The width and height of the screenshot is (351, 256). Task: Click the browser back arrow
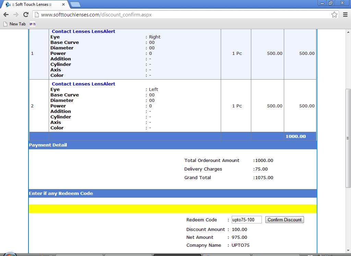click(x=6, y=15)
